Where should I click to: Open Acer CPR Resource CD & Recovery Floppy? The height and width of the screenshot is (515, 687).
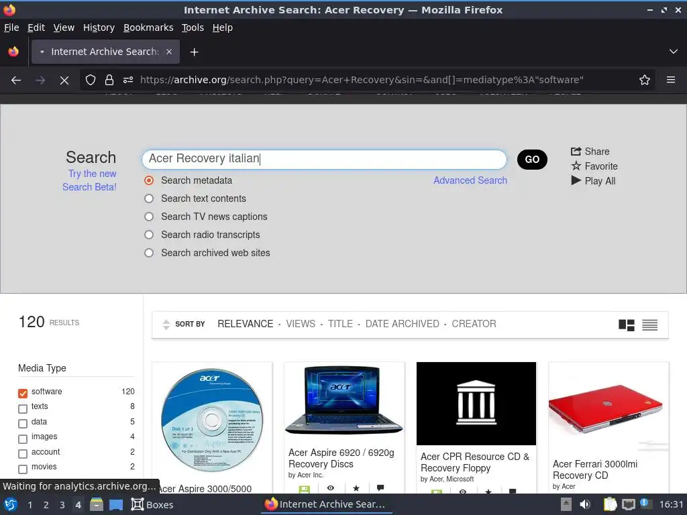(475, 462)
